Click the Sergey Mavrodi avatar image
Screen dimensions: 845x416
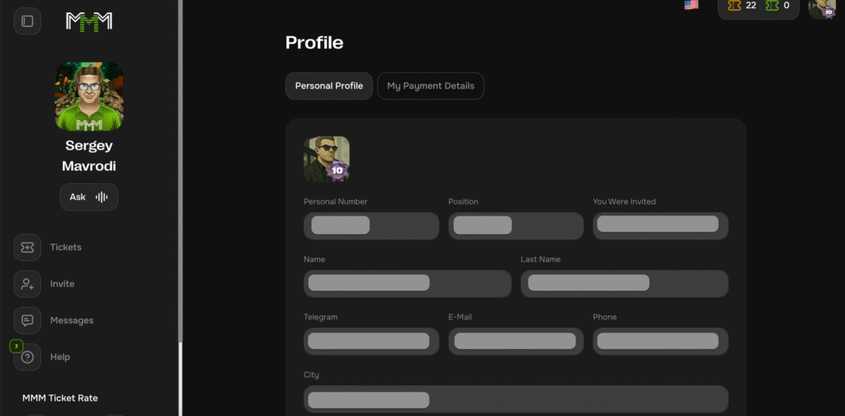(89, 97)
